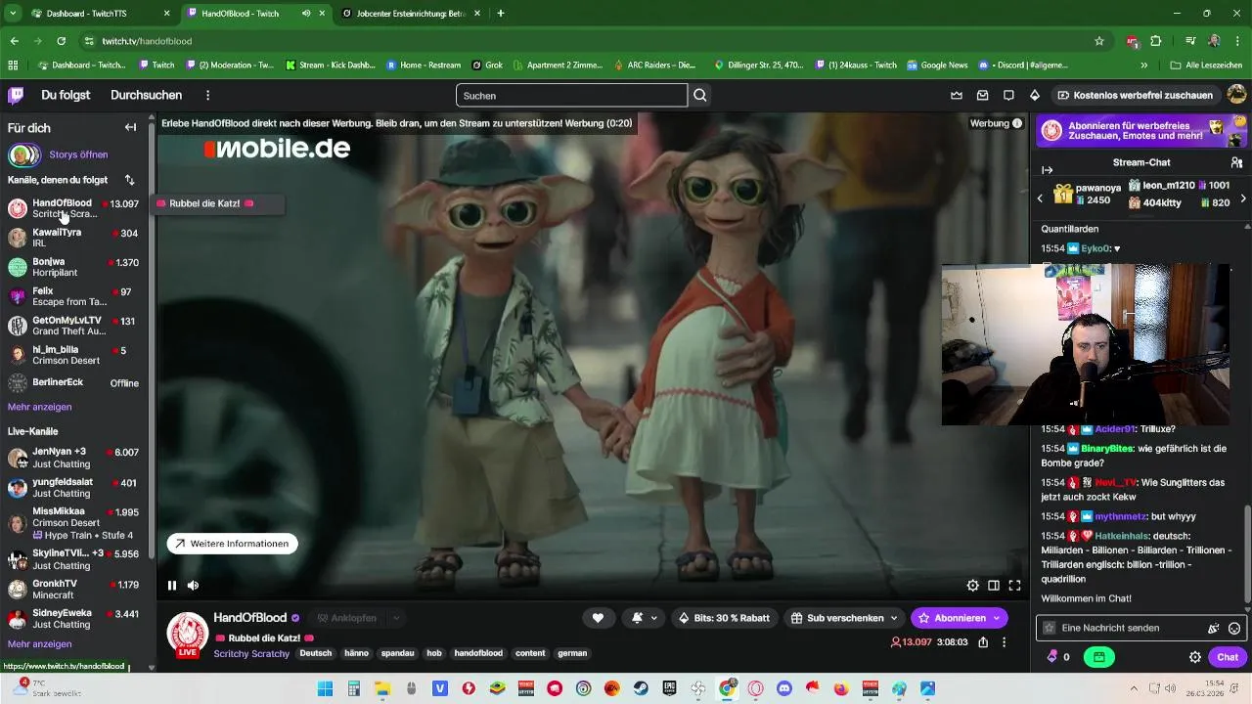Click the Scritchy Scratchy category link
This screenshot has width=1252, height=704.
tap(251, 653)
